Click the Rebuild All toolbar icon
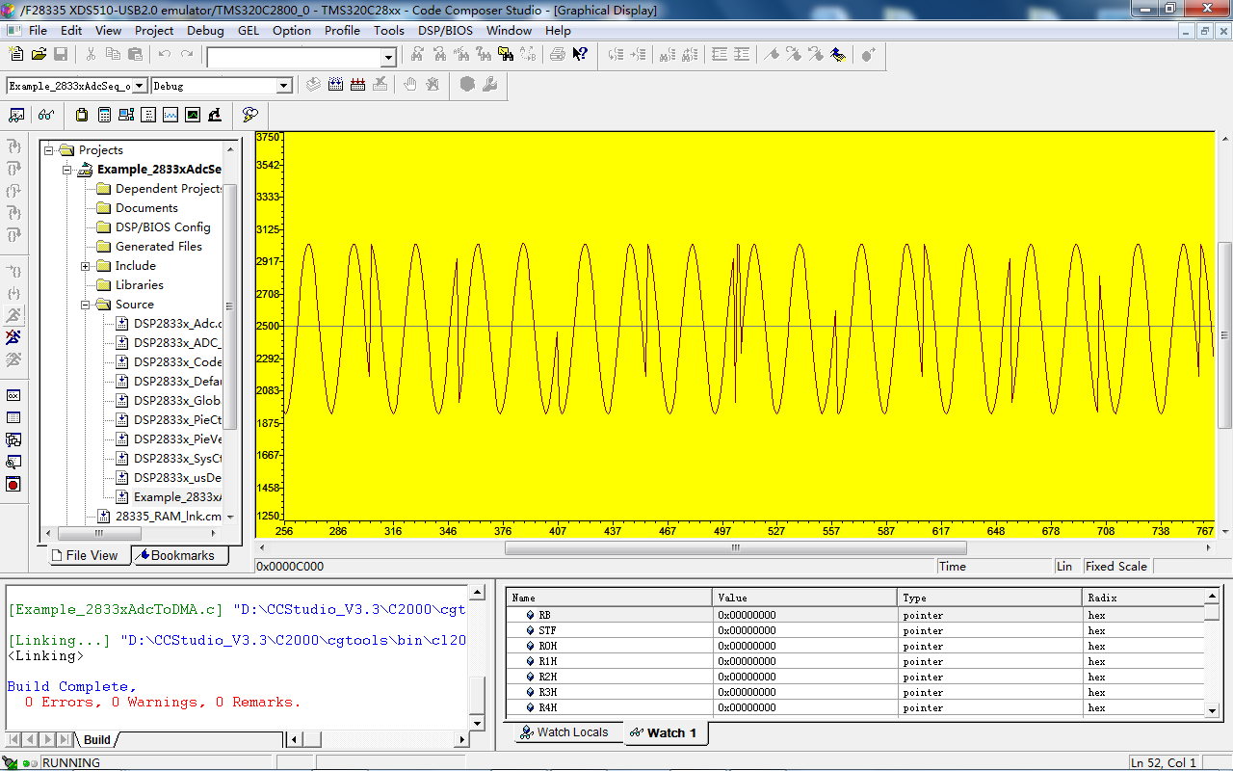The width and height of the screenshot is (1233, 771). pyautogui.click(x=358, y=85)
